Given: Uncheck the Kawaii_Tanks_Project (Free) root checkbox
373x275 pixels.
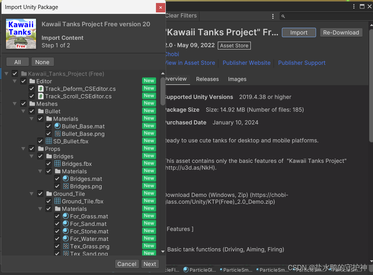Looking at the screenshot, I should coord(15,74).
